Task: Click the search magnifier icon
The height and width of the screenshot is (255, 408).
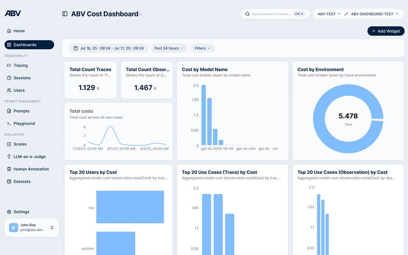Action: pos(247,14)
